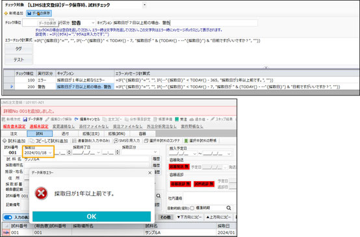Open the 搬入予定日 end date dropdown

pyautogui.click(x=229, y=154)
